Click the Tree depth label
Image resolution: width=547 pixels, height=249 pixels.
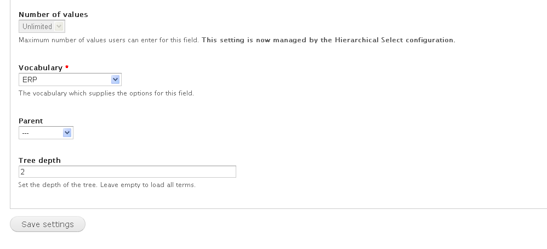click(x=40, y=160)
